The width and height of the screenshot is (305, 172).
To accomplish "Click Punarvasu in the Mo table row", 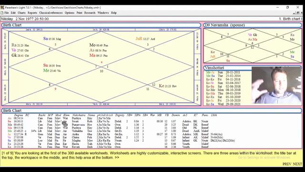I will (x=78, y=125).
